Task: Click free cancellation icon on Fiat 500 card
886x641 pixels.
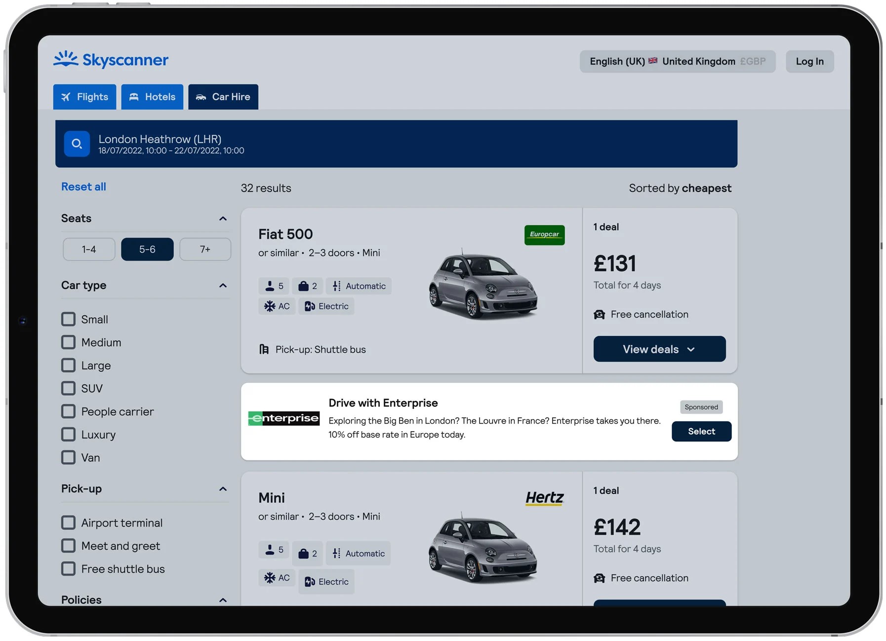Action: pos(599,315)
